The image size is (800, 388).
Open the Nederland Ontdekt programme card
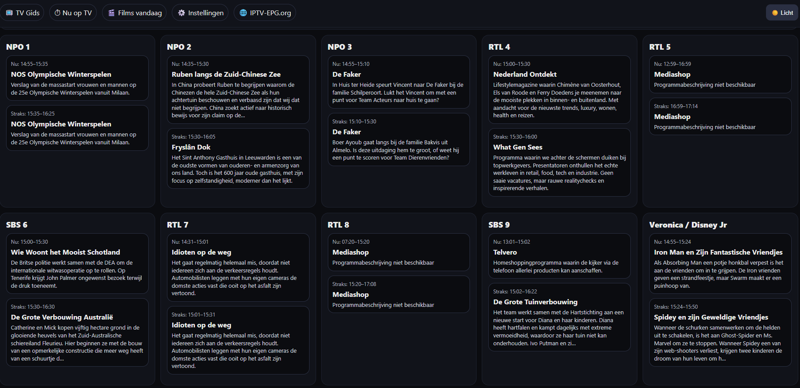click(556, 89)
